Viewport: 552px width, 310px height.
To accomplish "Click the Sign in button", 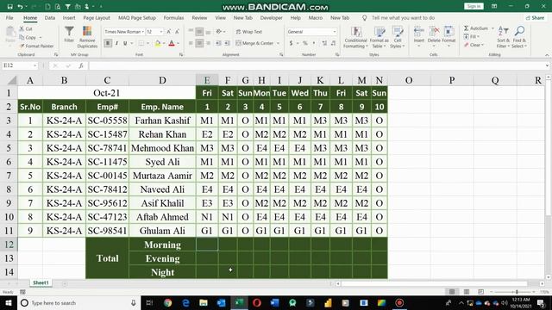I will (474, 6).
